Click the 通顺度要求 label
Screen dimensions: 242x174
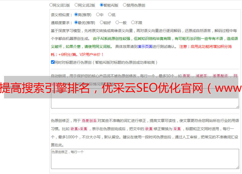tap(62, 23)
